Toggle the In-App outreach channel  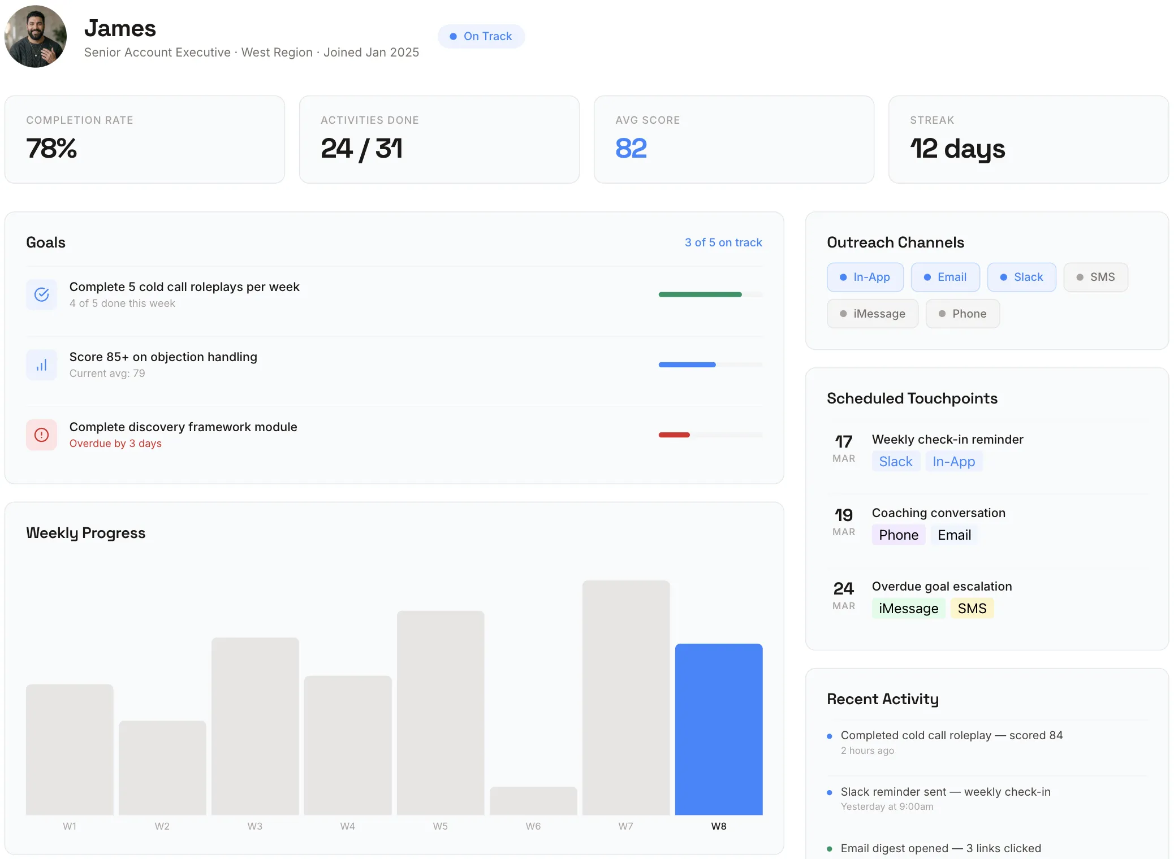pos(865,277)
